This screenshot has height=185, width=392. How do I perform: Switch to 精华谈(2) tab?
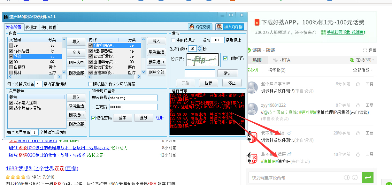(x=277, y=70)
